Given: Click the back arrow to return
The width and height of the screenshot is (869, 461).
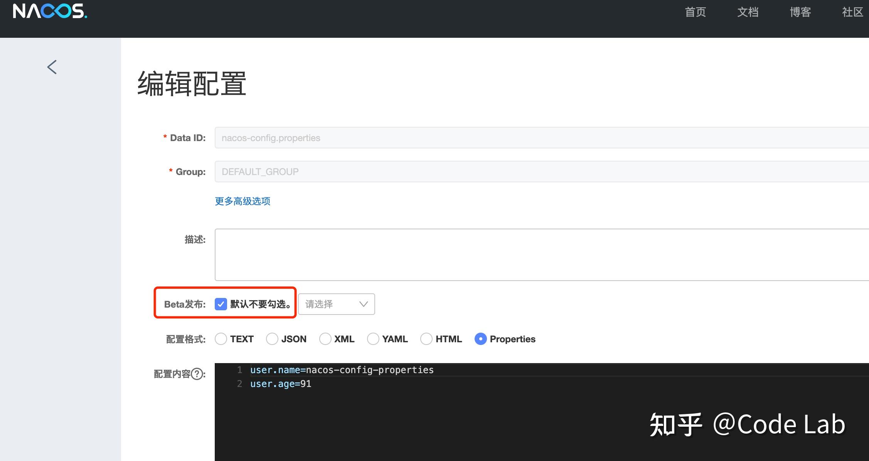Looking at the screenshot, I should click(52, 67).
